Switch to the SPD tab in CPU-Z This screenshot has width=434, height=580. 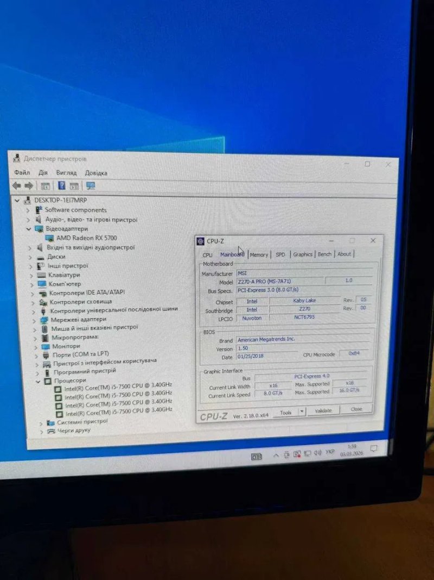point(280,254)
